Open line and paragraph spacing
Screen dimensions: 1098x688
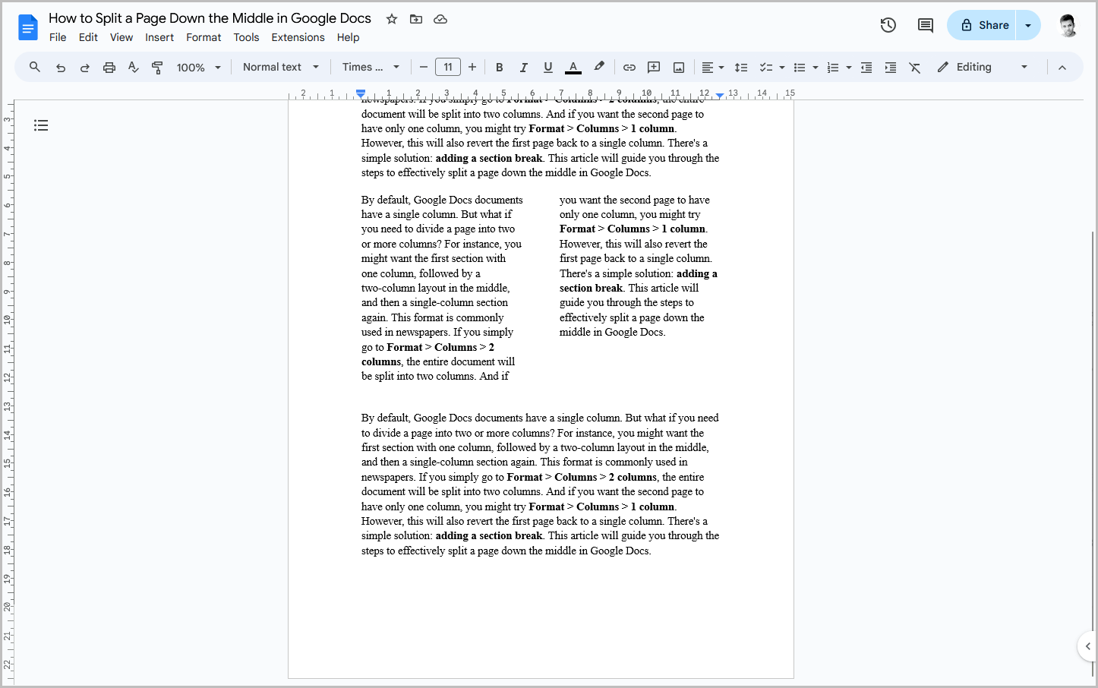(741, 68)
